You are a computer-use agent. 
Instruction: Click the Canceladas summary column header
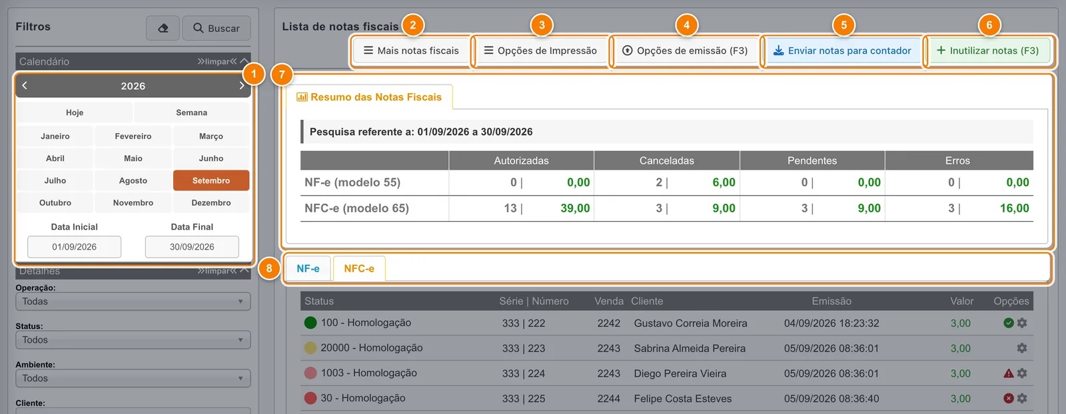click(x=667, y=160)
